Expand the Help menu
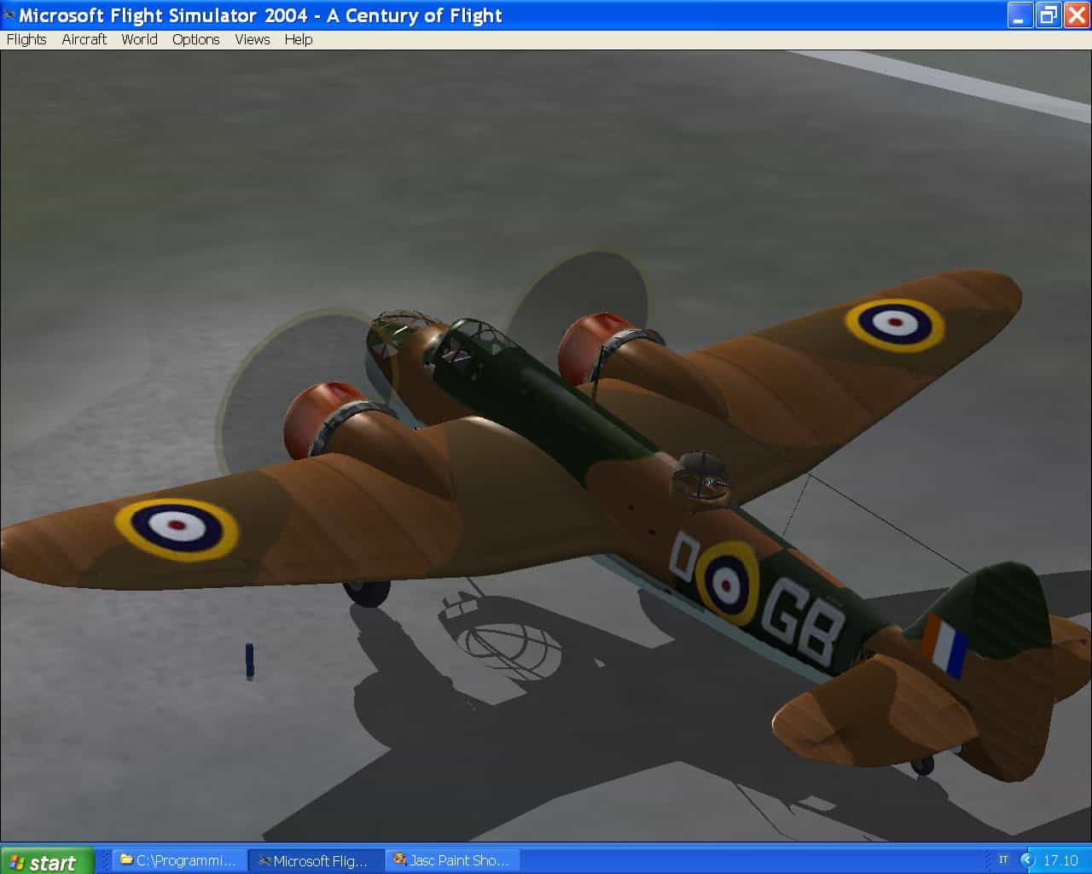 click(298, 39)
